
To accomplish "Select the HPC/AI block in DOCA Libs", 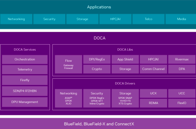I will (x=153, y=59).
